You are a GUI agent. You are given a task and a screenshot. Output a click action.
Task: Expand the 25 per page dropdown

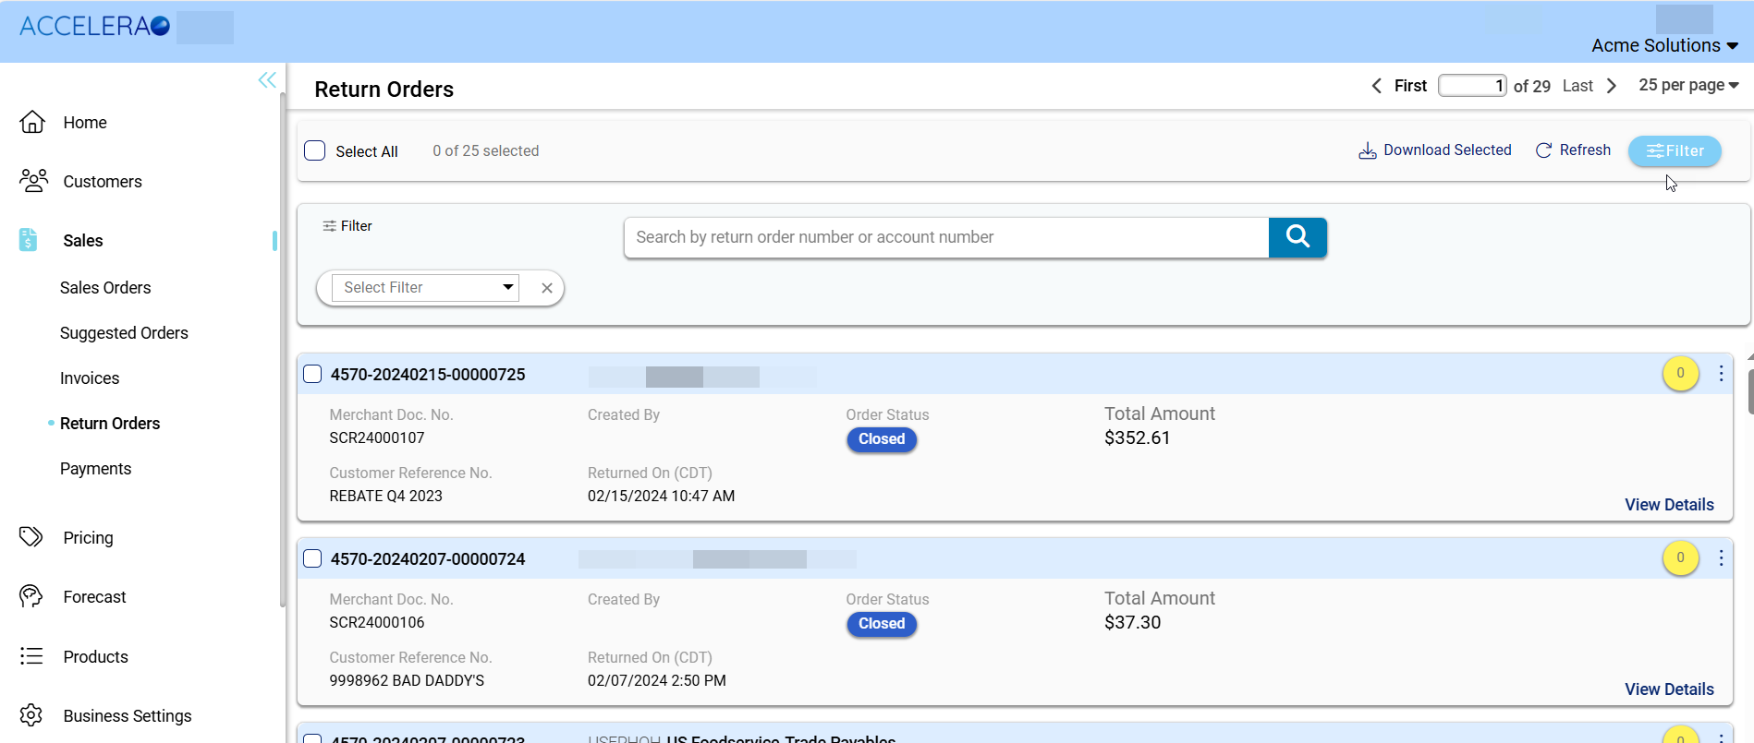pos(1688,85)
